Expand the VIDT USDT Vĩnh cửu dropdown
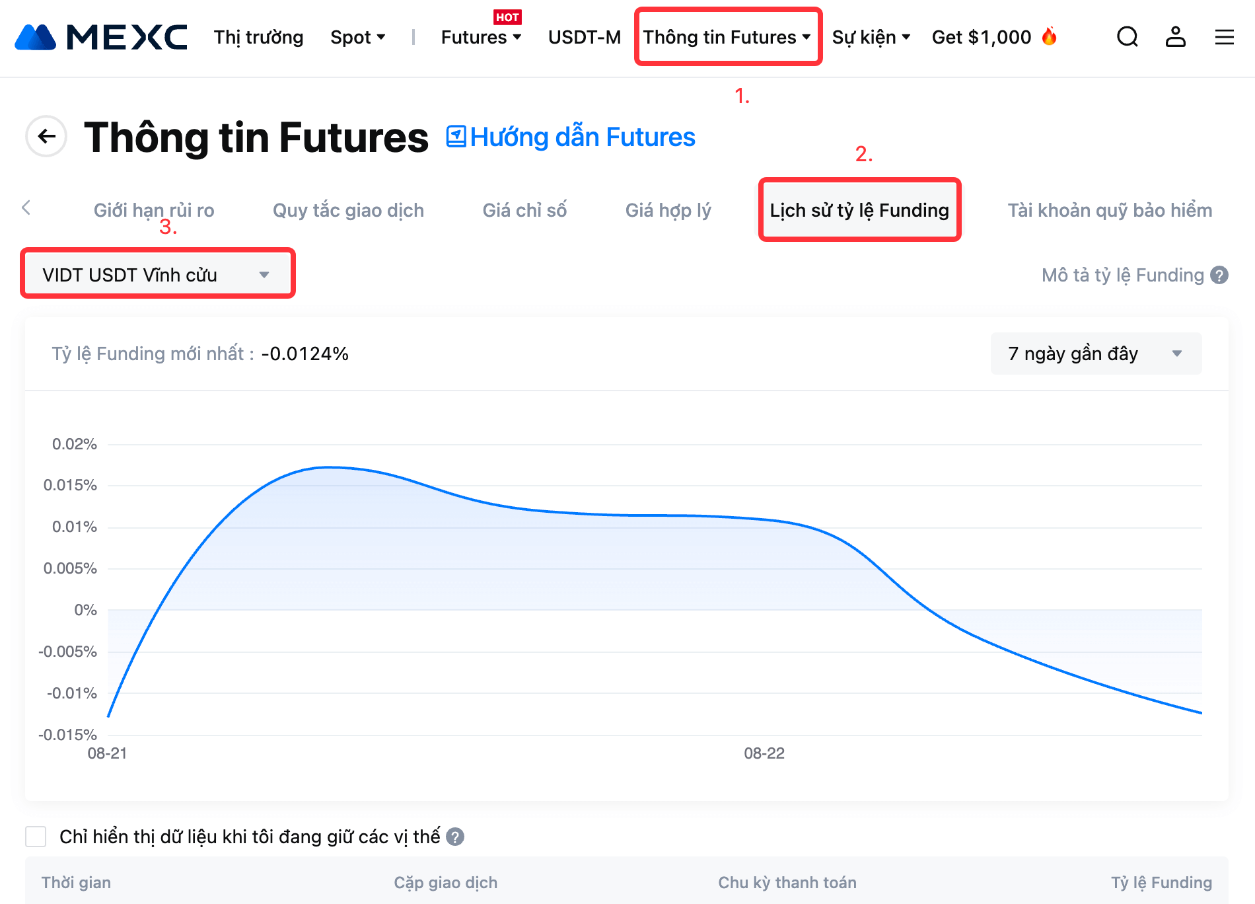Viewport: 1255px width, 904px height. (157, 274)
